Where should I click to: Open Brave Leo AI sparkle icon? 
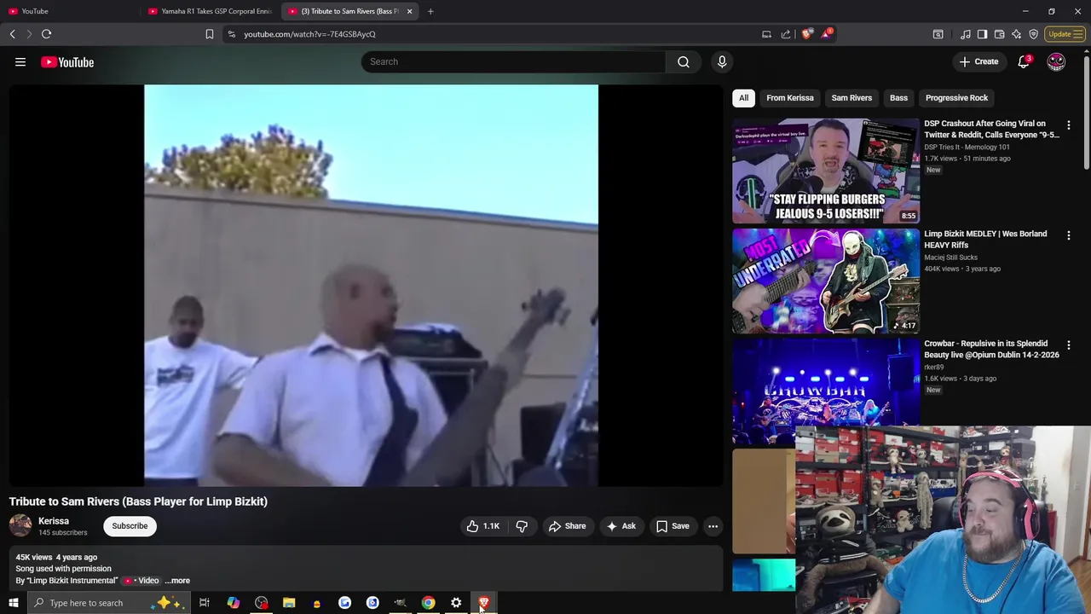1016,34
